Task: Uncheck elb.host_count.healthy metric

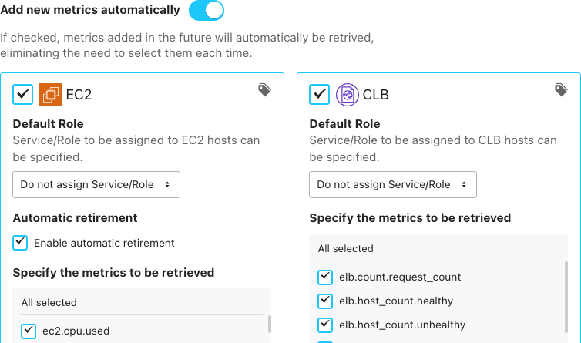Action: coord(325,301)
